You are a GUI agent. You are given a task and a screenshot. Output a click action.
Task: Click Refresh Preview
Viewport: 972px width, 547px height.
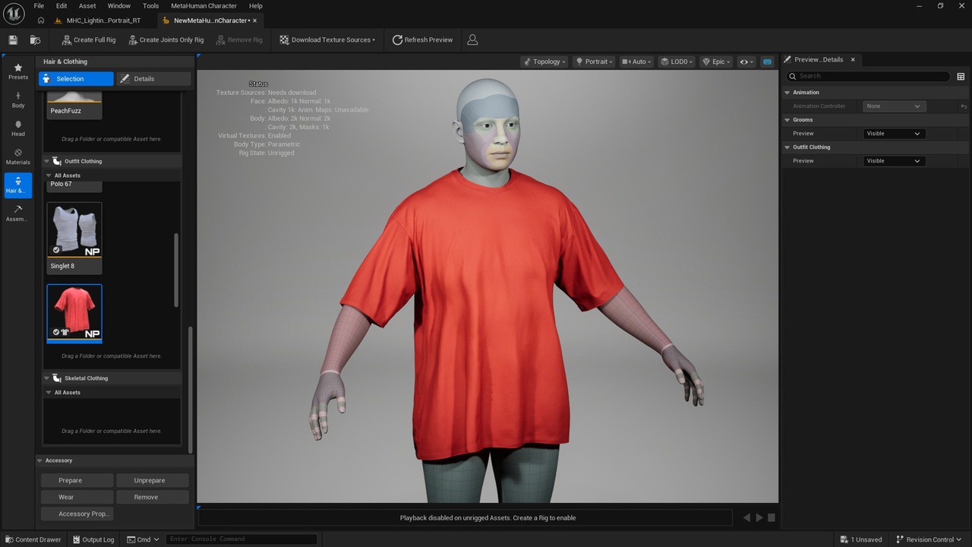[422, 40]
